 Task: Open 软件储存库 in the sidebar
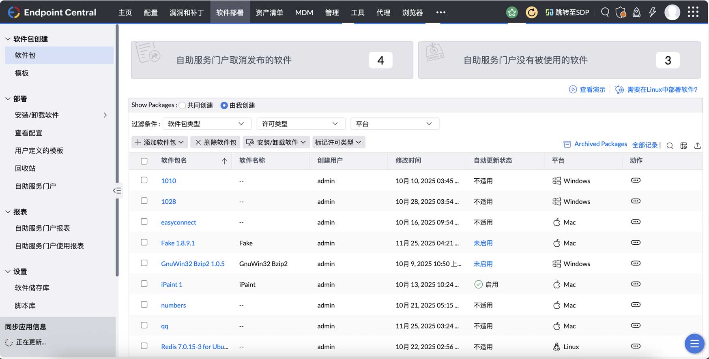point(32,288)
